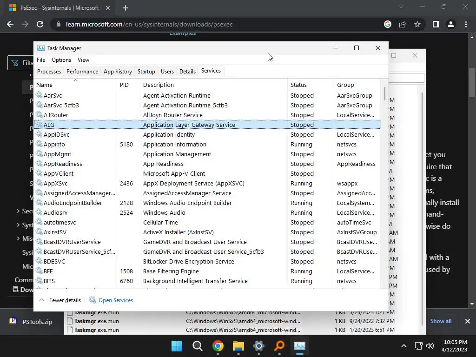The height and width of the screenshot is (357, 476).
Task: Click the Open Services gear icon
Action: 93,300
